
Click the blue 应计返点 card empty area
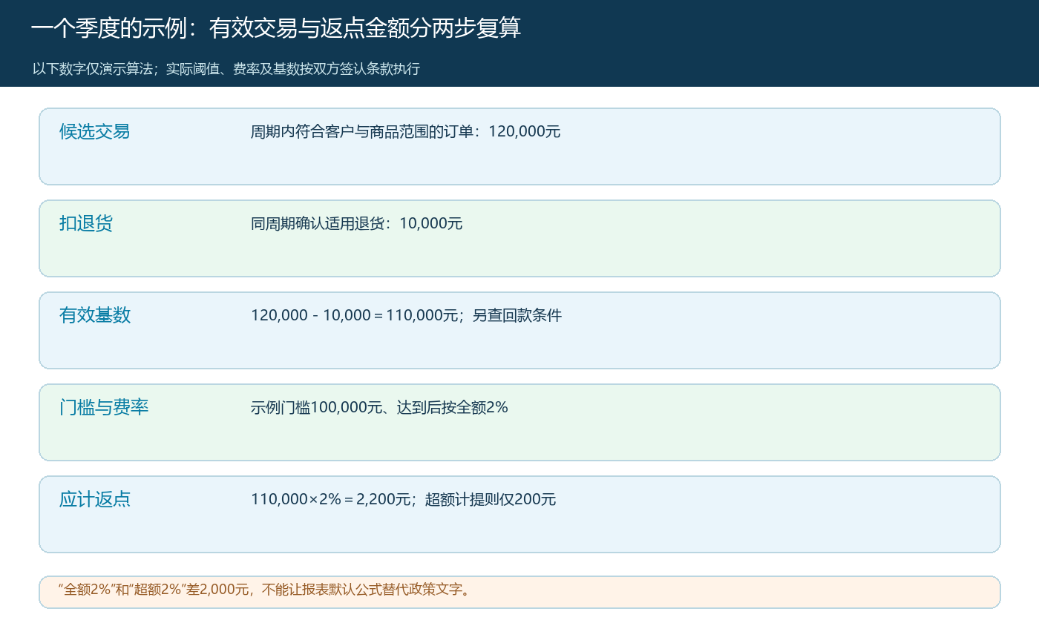519,529
